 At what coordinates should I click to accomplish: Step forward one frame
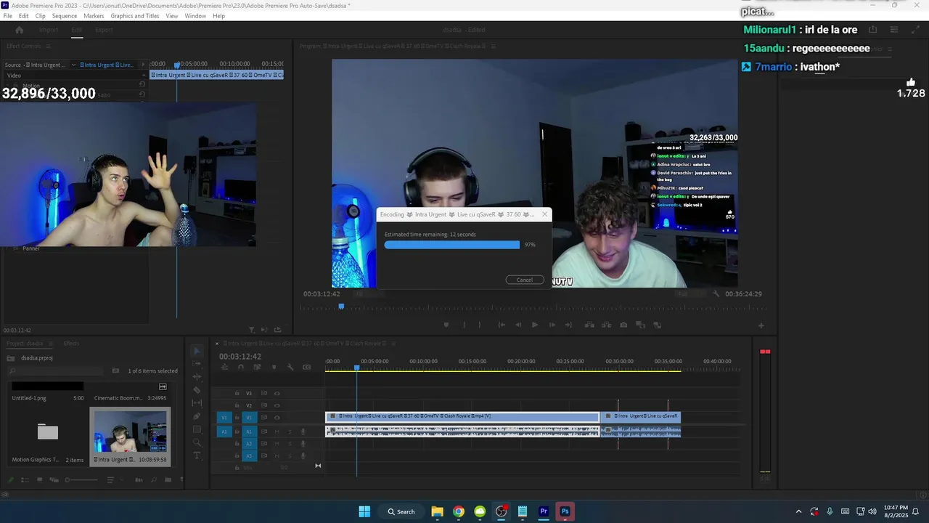click(552, 325)
